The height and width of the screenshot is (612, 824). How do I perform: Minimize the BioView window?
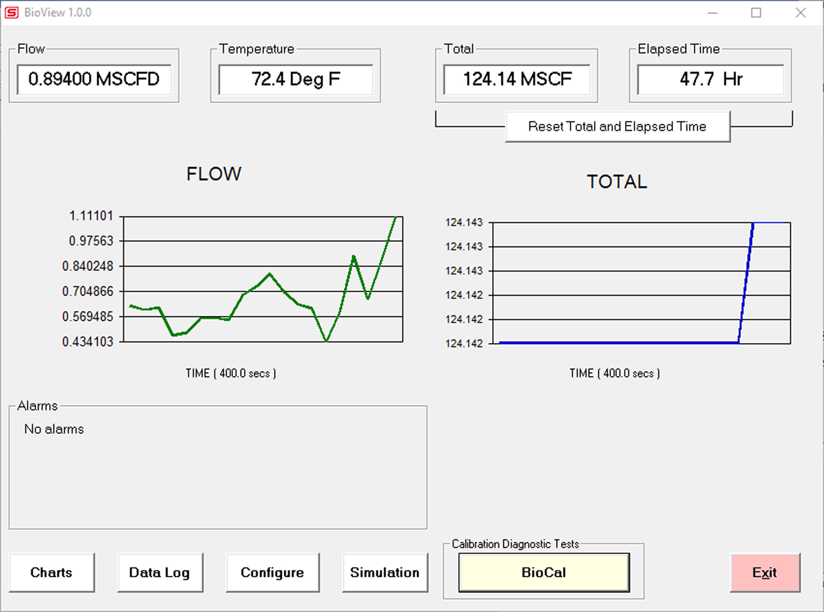pyautogui.click(x=712, y=13)
